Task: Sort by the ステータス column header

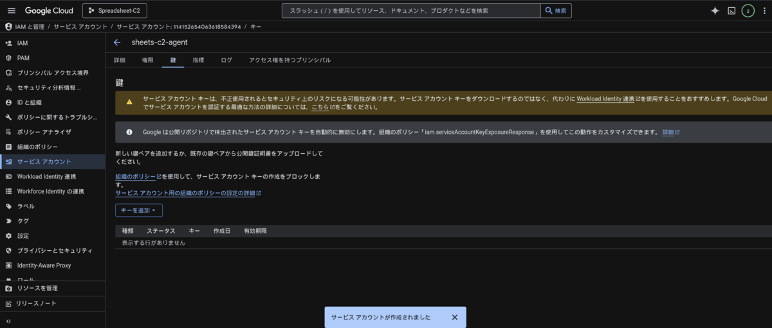Action: tap(161, 231)
